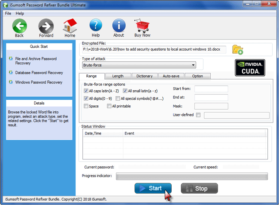
Task: Go to Home via house icon
Action: click(70, 26)
